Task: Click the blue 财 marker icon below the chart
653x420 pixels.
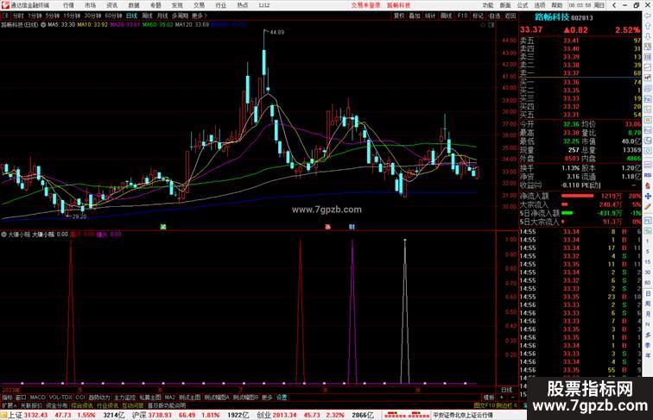Action: coord(352,227)
